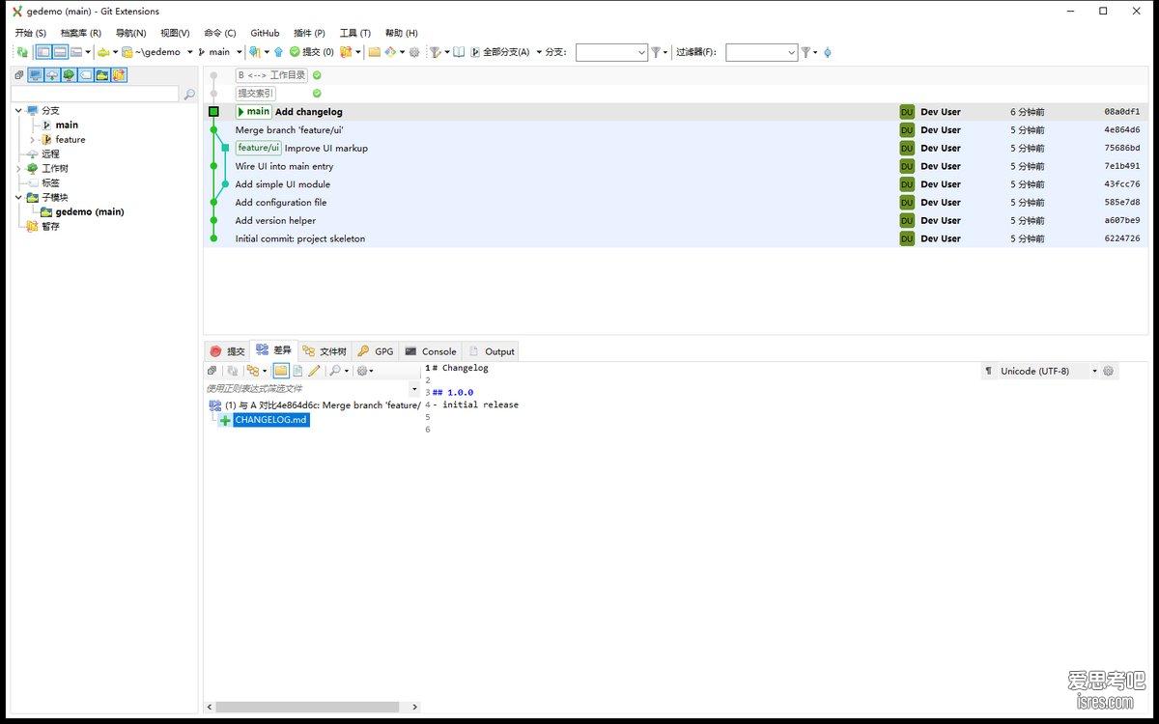Open the Unicode (UTF-8) encoding dropdown
This screenshot has height=724, width=1159.
pos(1094,371)
